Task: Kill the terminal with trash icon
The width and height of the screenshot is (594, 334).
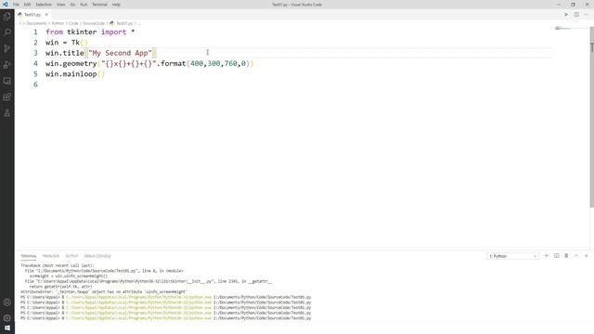Action: (566, 256)
